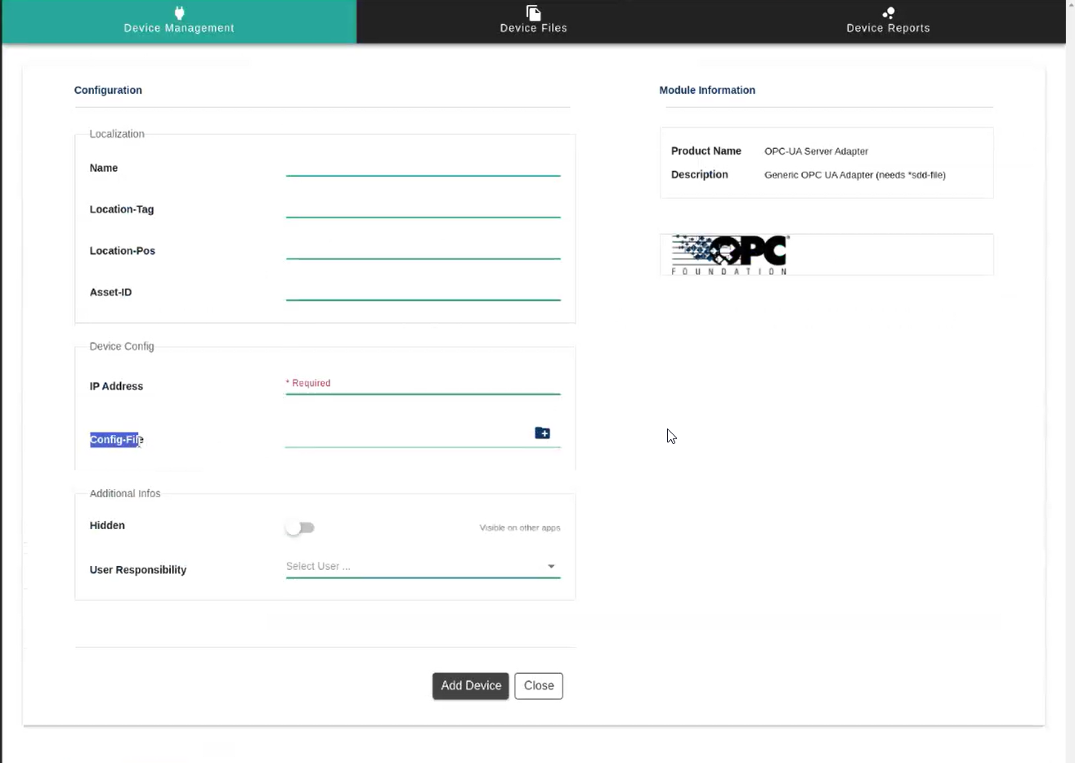Click into the Location-Tag field

coord(423,209)
